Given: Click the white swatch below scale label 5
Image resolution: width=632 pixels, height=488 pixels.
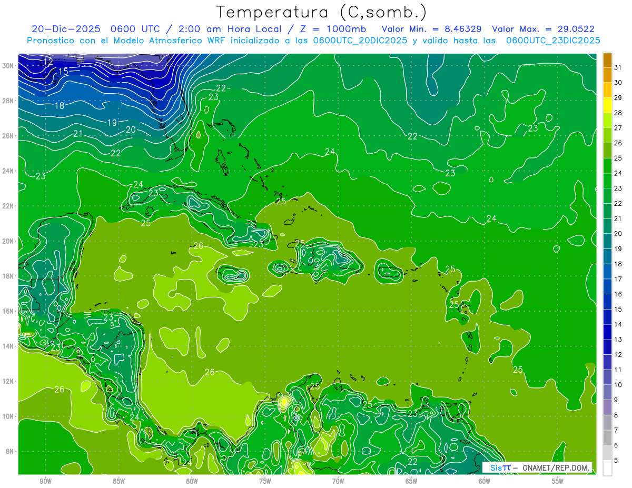Looking at the screenshot, I should tap(608, 468).
